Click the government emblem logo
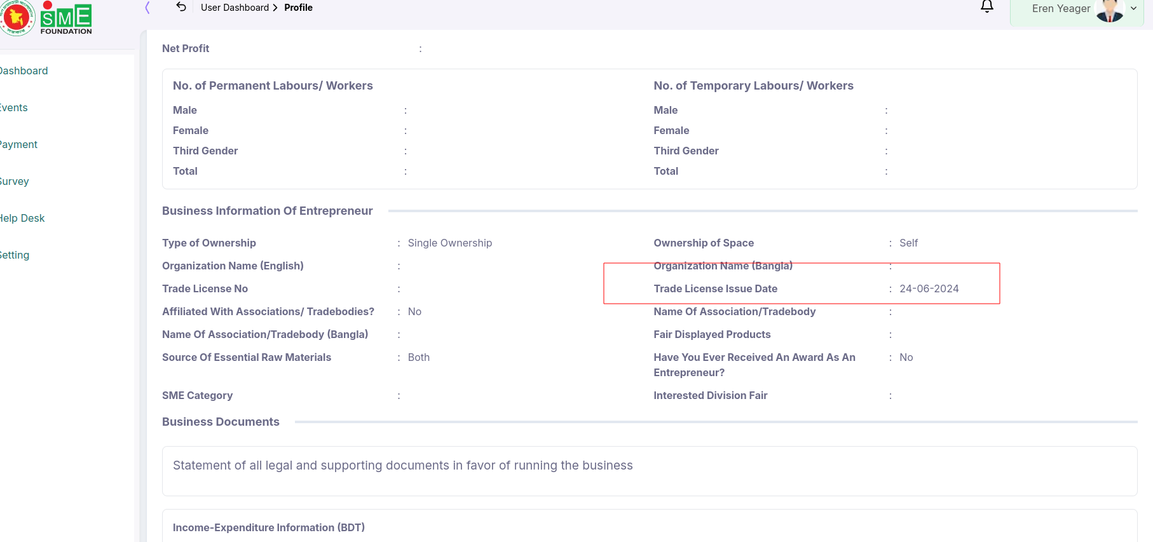1153x542 pixels. [17, 18]
